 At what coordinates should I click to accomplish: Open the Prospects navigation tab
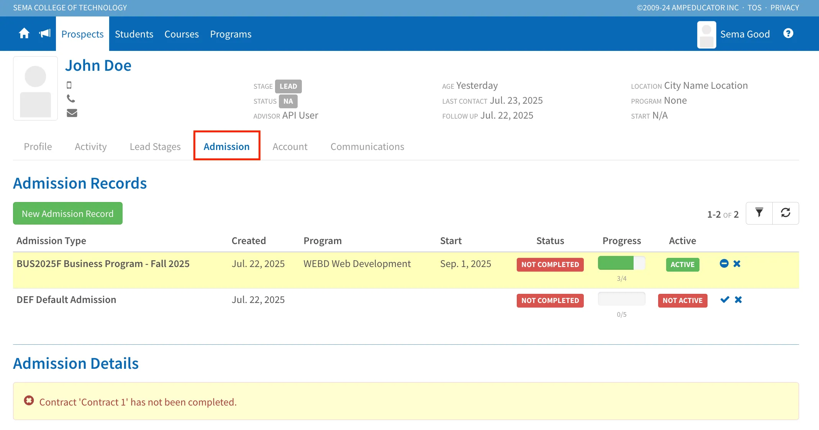[82, 34]
